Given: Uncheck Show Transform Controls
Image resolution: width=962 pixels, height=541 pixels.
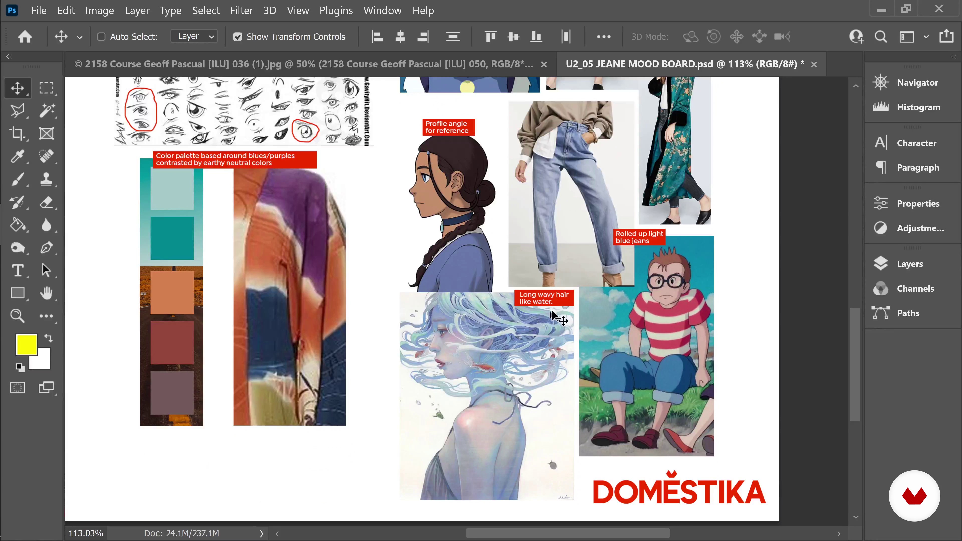Looking at the screenshot, I should pos(237,37).
